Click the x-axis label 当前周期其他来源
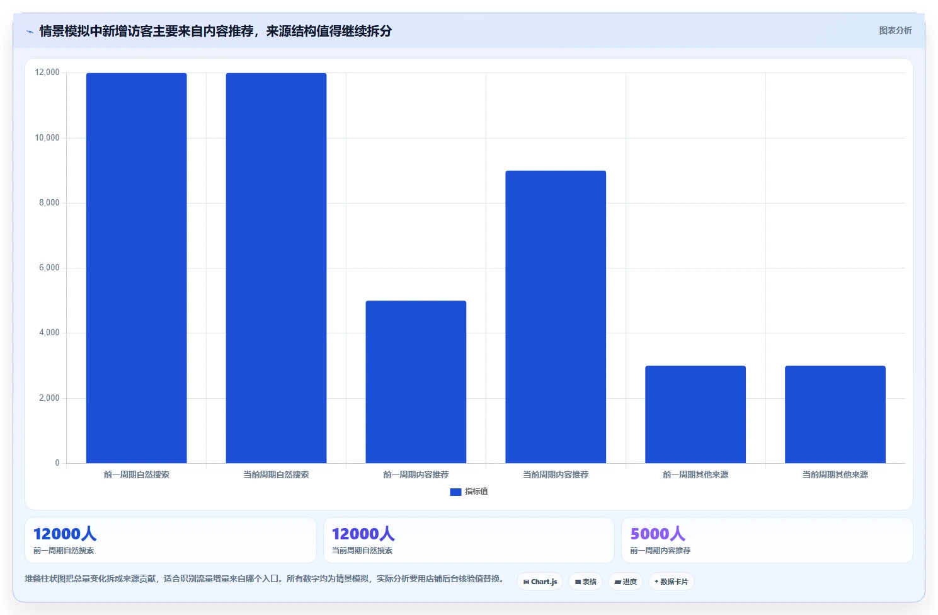Screen dimensions: 938x615 point(835,474)
